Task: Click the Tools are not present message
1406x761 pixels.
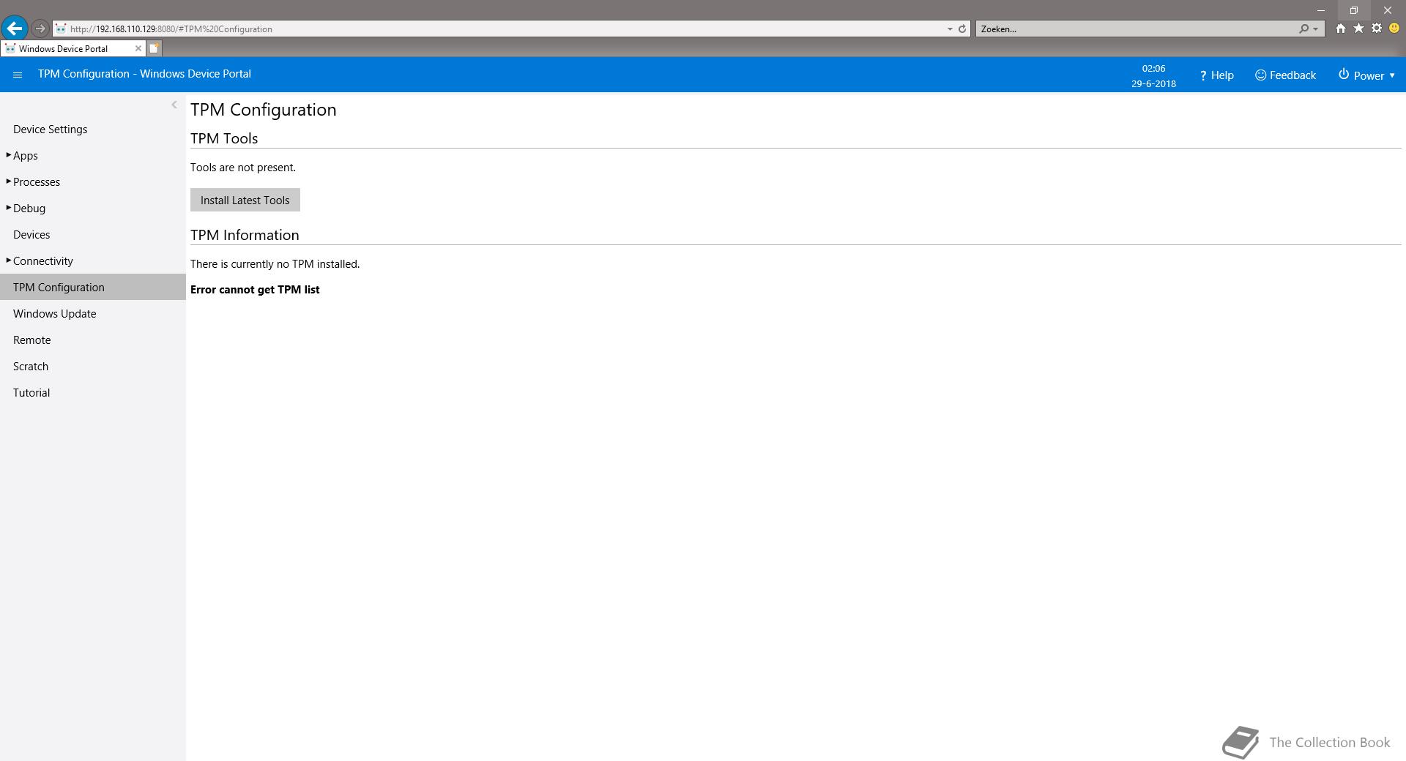Action: (x=243, y=168)
